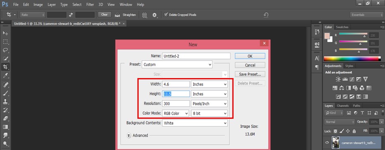Add a Vibrance adjustment
Screen dimensions: 385x150
point(365,79)
